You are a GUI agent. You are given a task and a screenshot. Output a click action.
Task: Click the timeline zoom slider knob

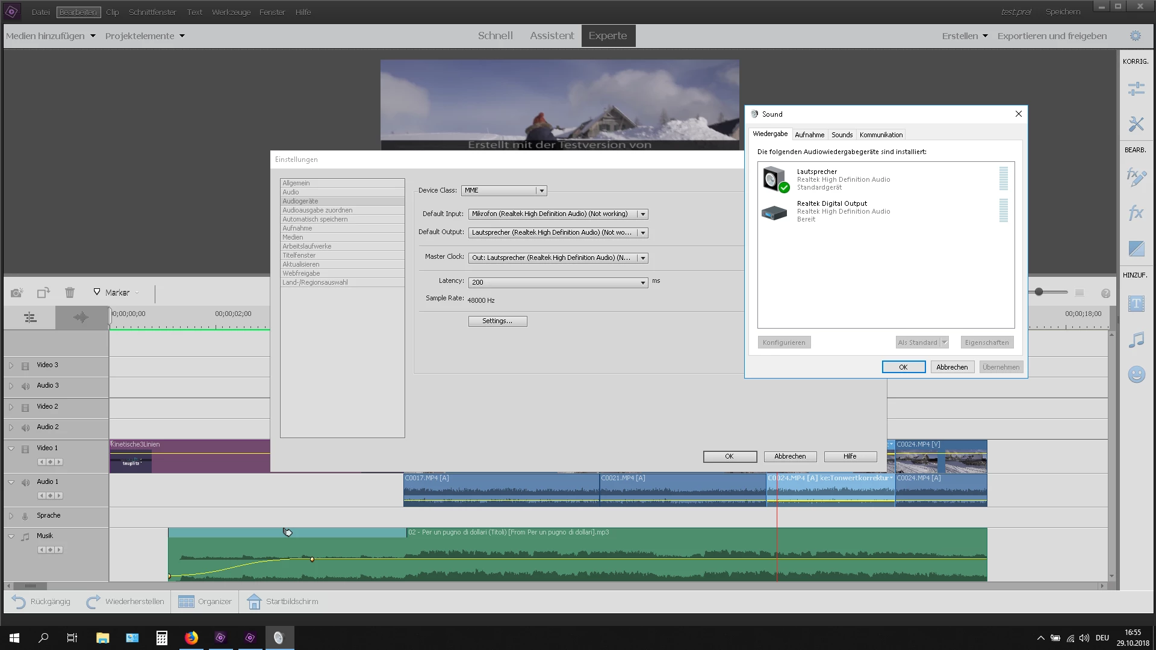coord(1039,292)
